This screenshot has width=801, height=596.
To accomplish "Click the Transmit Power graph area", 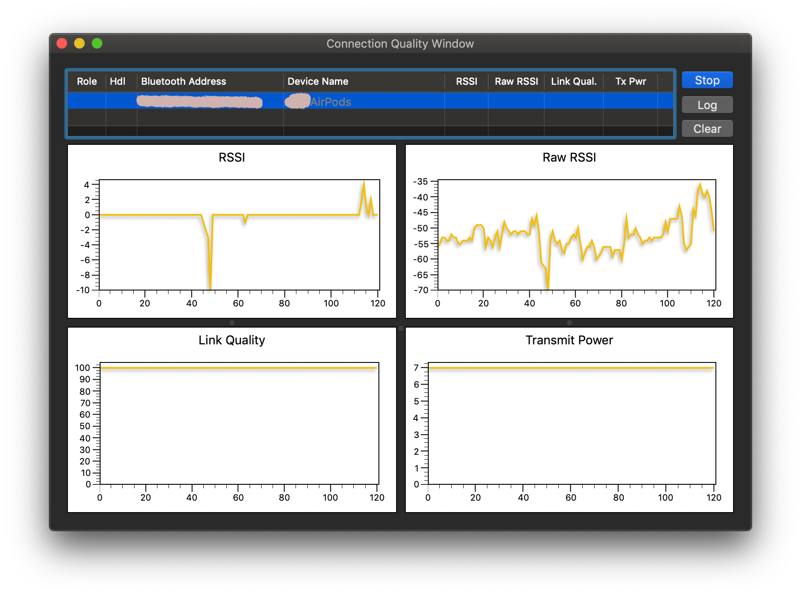I will coord(571,424).
